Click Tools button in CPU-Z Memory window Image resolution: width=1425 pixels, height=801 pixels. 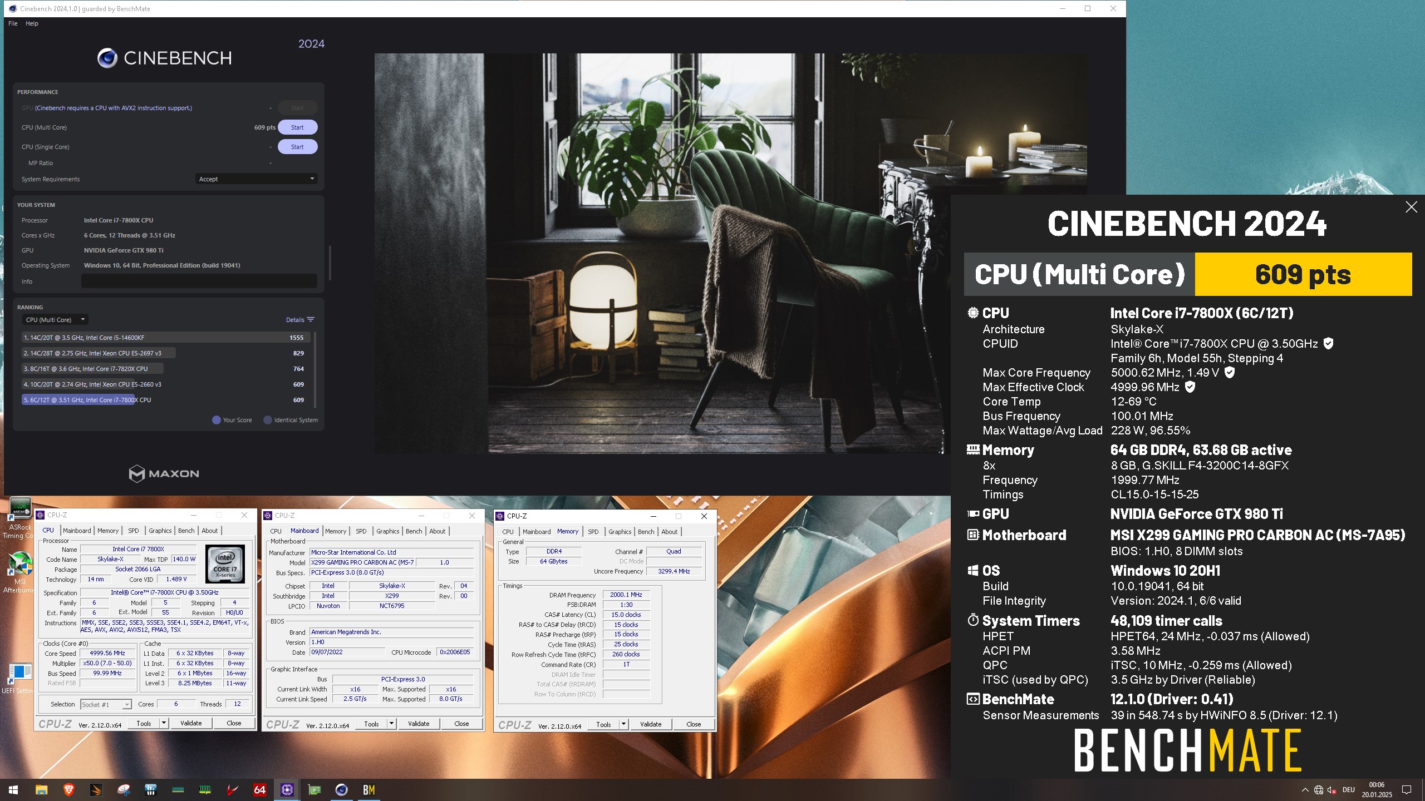click(603, 724)
